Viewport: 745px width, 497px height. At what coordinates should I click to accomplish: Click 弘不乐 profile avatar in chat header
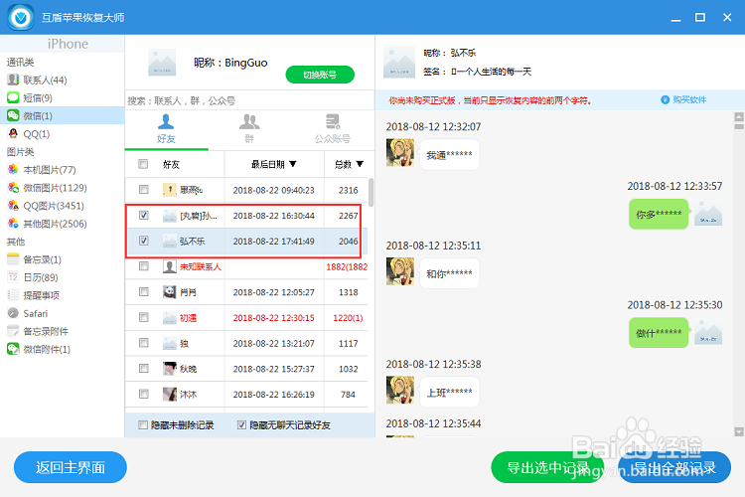point(399,63)
